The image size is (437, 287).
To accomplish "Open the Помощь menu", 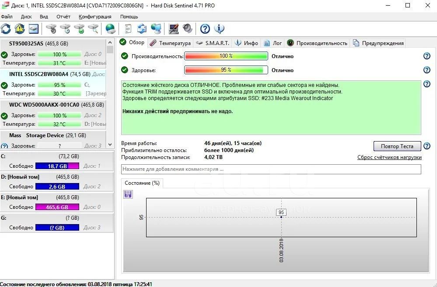I will point(129,17).
